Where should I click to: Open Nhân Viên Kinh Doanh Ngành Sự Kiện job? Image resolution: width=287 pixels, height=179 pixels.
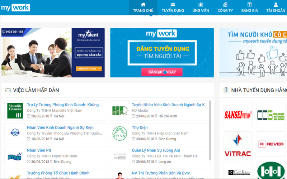tap(60, 127)
